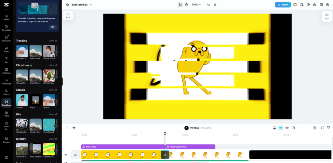Click the undo arrow icon
333x163 pixels.
208,5
